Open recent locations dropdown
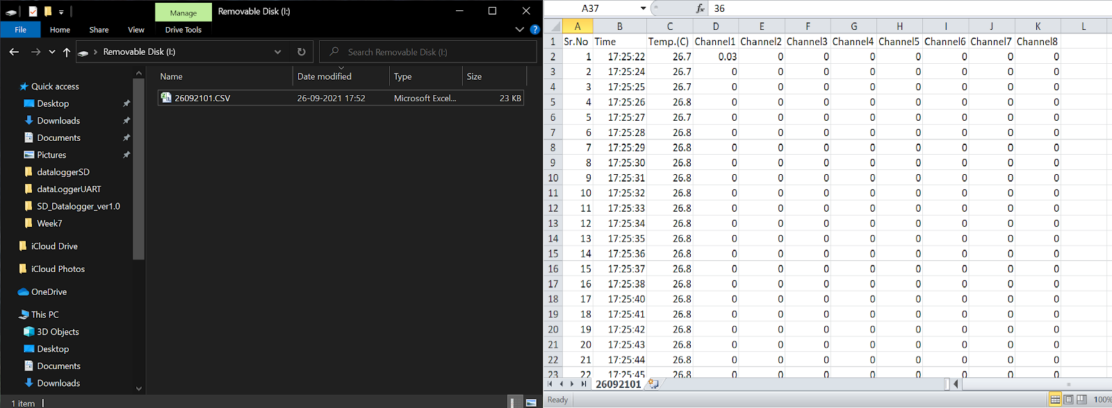The image size is (1112, 408). point(52,52)
